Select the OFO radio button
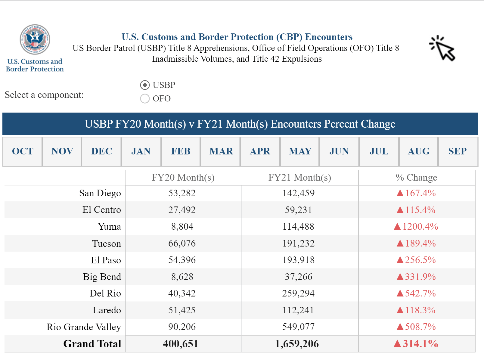The width and height of the screenshot is (484, 363). click(x=145, y=99)
